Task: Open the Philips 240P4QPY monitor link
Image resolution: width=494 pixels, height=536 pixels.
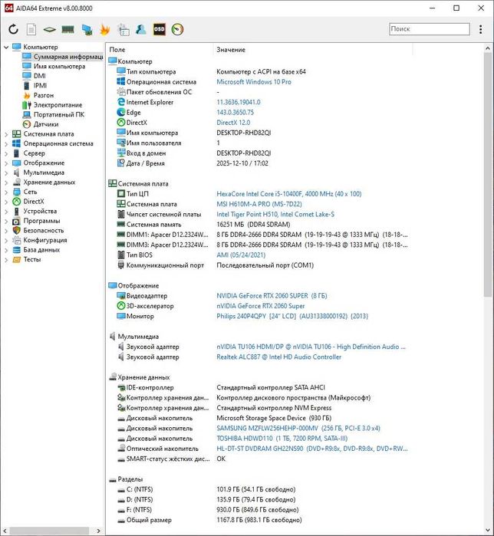Action: click(292, 316)
